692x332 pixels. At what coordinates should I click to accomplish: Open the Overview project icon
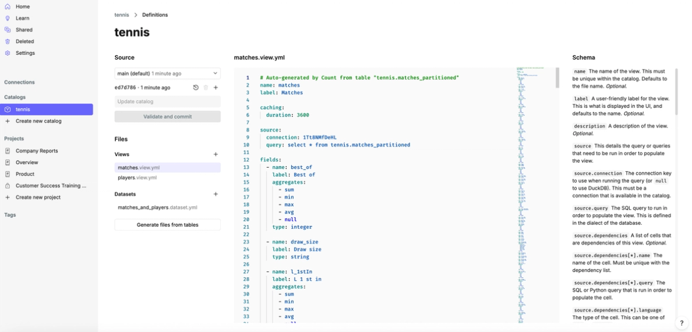click(8, 162)
